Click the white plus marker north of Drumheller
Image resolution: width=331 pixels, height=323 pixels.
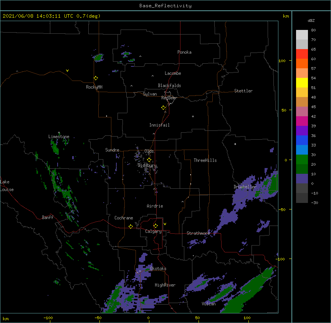pyautogui.click(x=235, y=144)
